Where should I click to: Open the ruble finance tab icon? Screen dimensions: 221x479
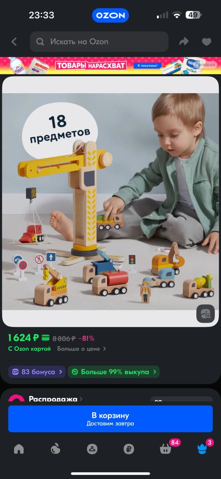tap(129, 449)
